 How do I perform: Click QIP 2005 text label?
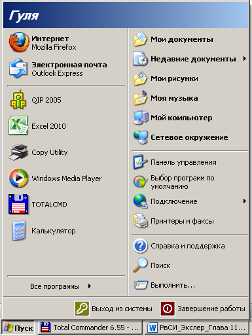(46, 100)
